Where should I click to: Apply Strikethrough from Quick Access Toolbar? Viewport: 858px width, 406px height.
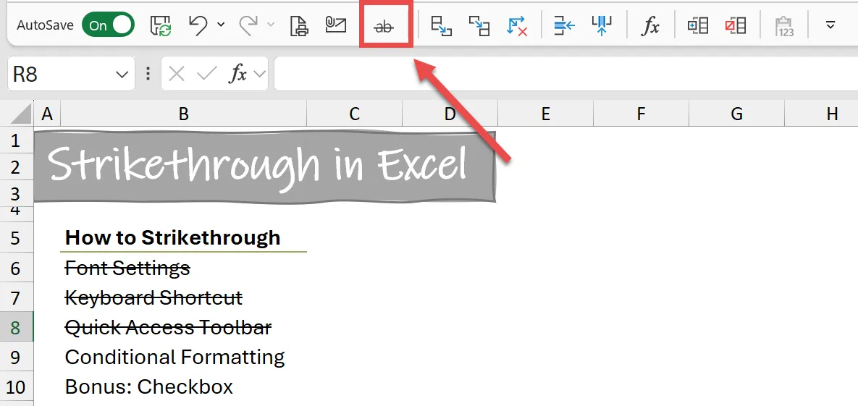pos(387,26)
